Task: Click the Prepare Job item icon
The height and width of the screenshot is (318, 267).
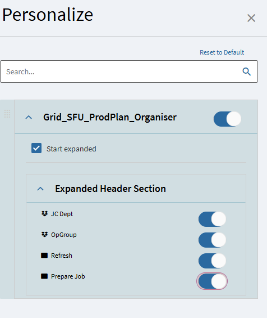Action: point(44,276)
